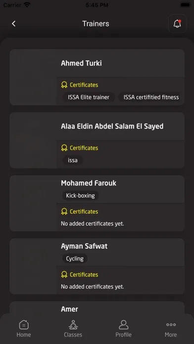
Task: Open the More three-dots icon
Action: (171, 325)
